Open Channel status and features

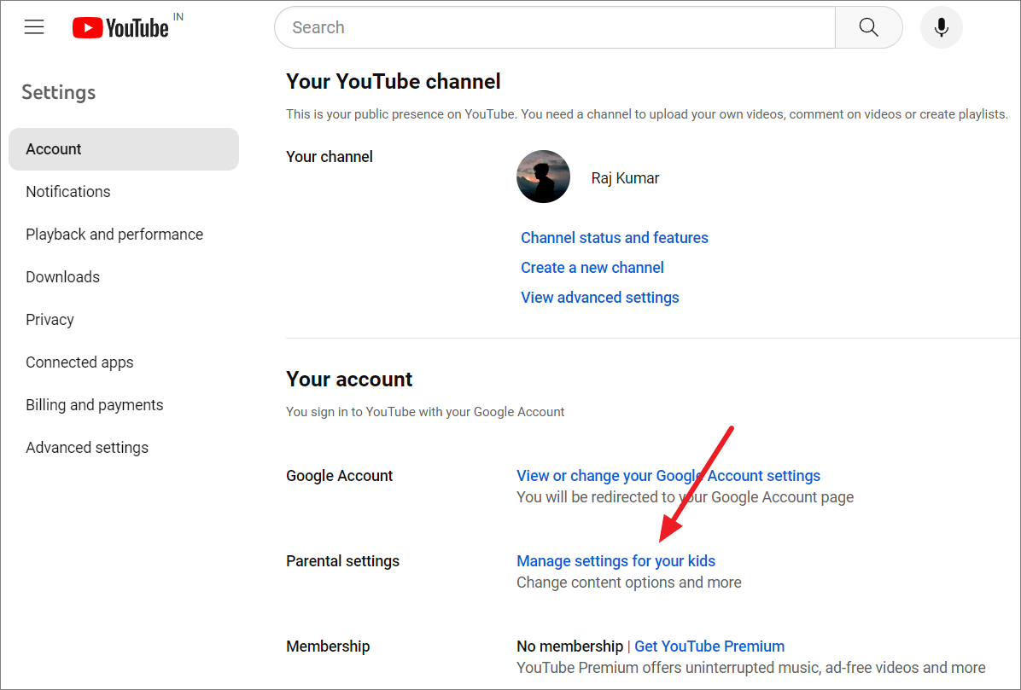pyautogui.click(x=614, y=237)
